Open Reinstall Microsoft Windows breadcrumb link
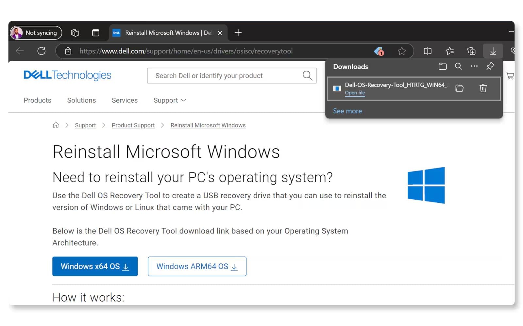This screenshot has height=326, width=523. click(208, 125)
